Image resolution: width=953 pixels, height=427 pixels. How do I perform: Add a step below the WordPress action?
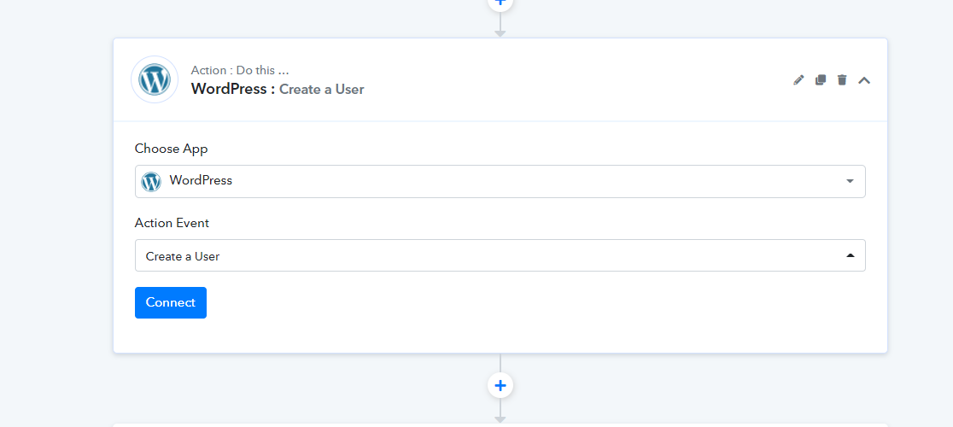(x=500, y=385)
